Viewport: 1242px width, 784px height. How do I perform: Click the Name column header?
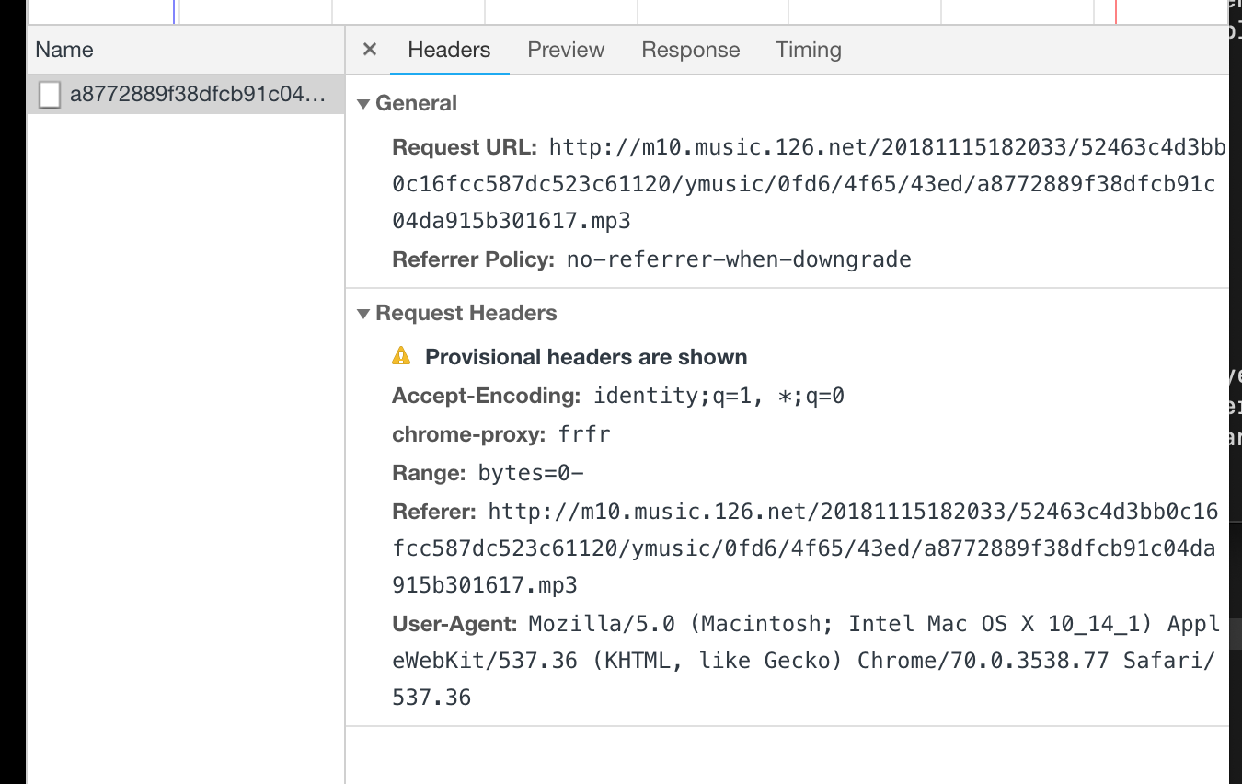(x=63, y=50)
